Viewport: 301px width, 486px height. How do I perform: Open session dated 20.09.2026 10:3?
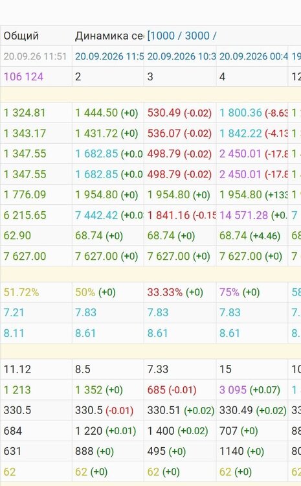(181, 56)
